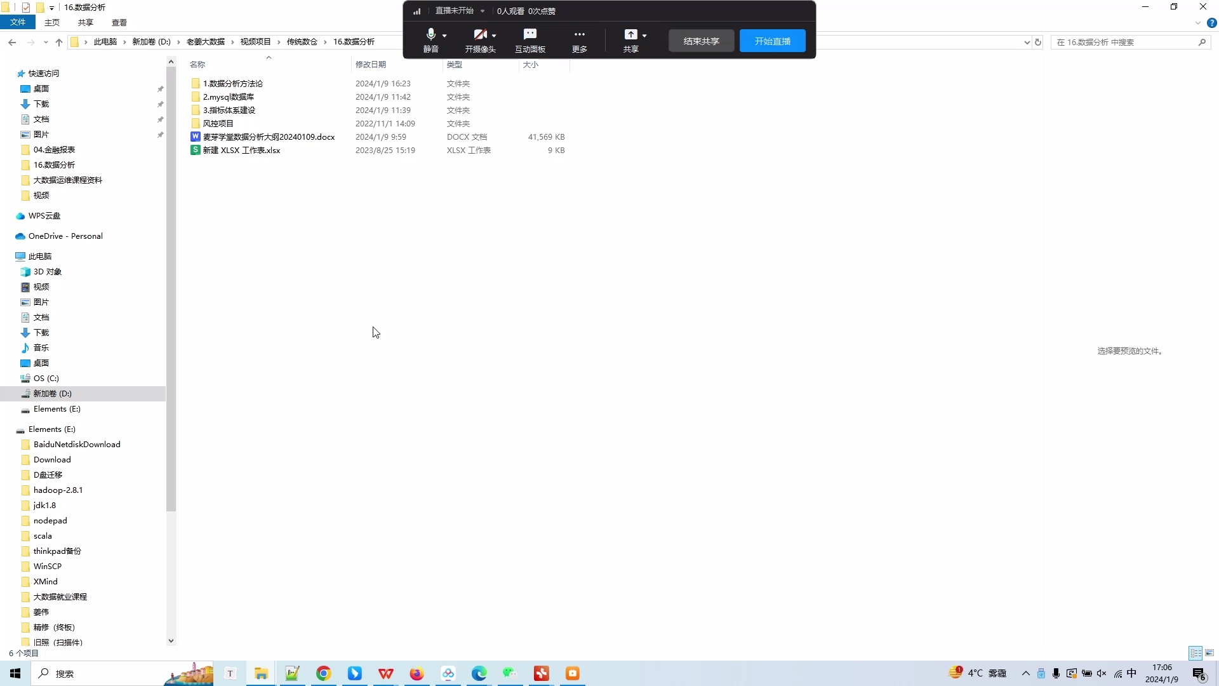Open the 查看 ribbon tab
The height and width of the screenshot is (686, 1219).
click(119, 22)
